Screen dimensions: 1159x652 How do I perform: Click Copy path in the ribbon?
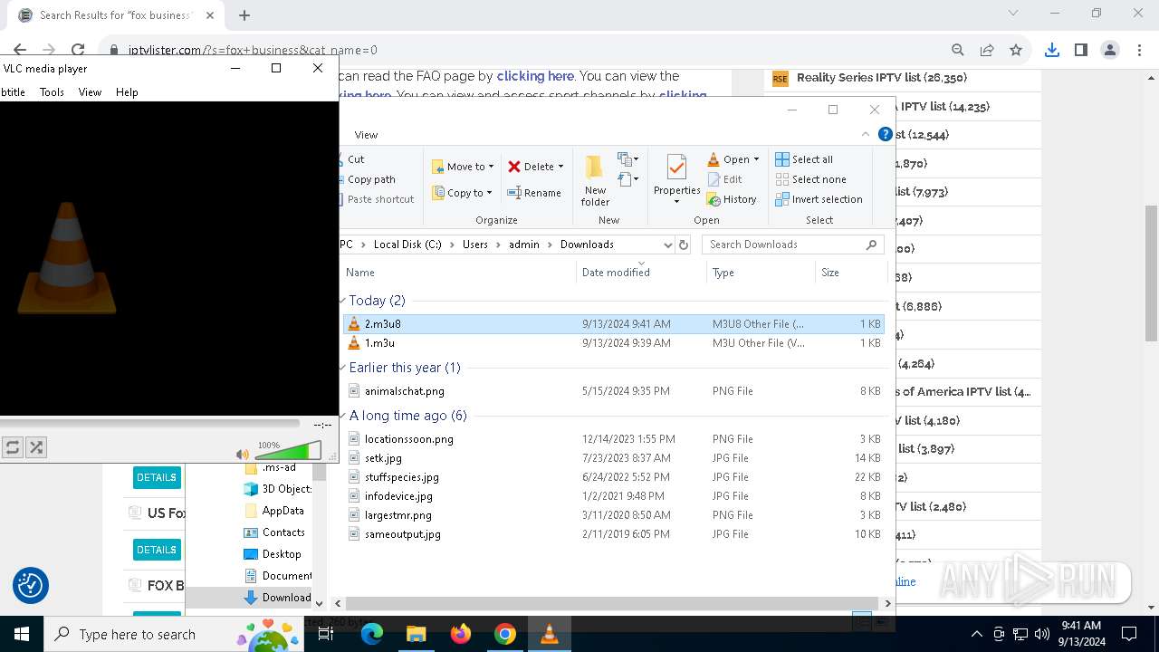[x=371, y=179]
